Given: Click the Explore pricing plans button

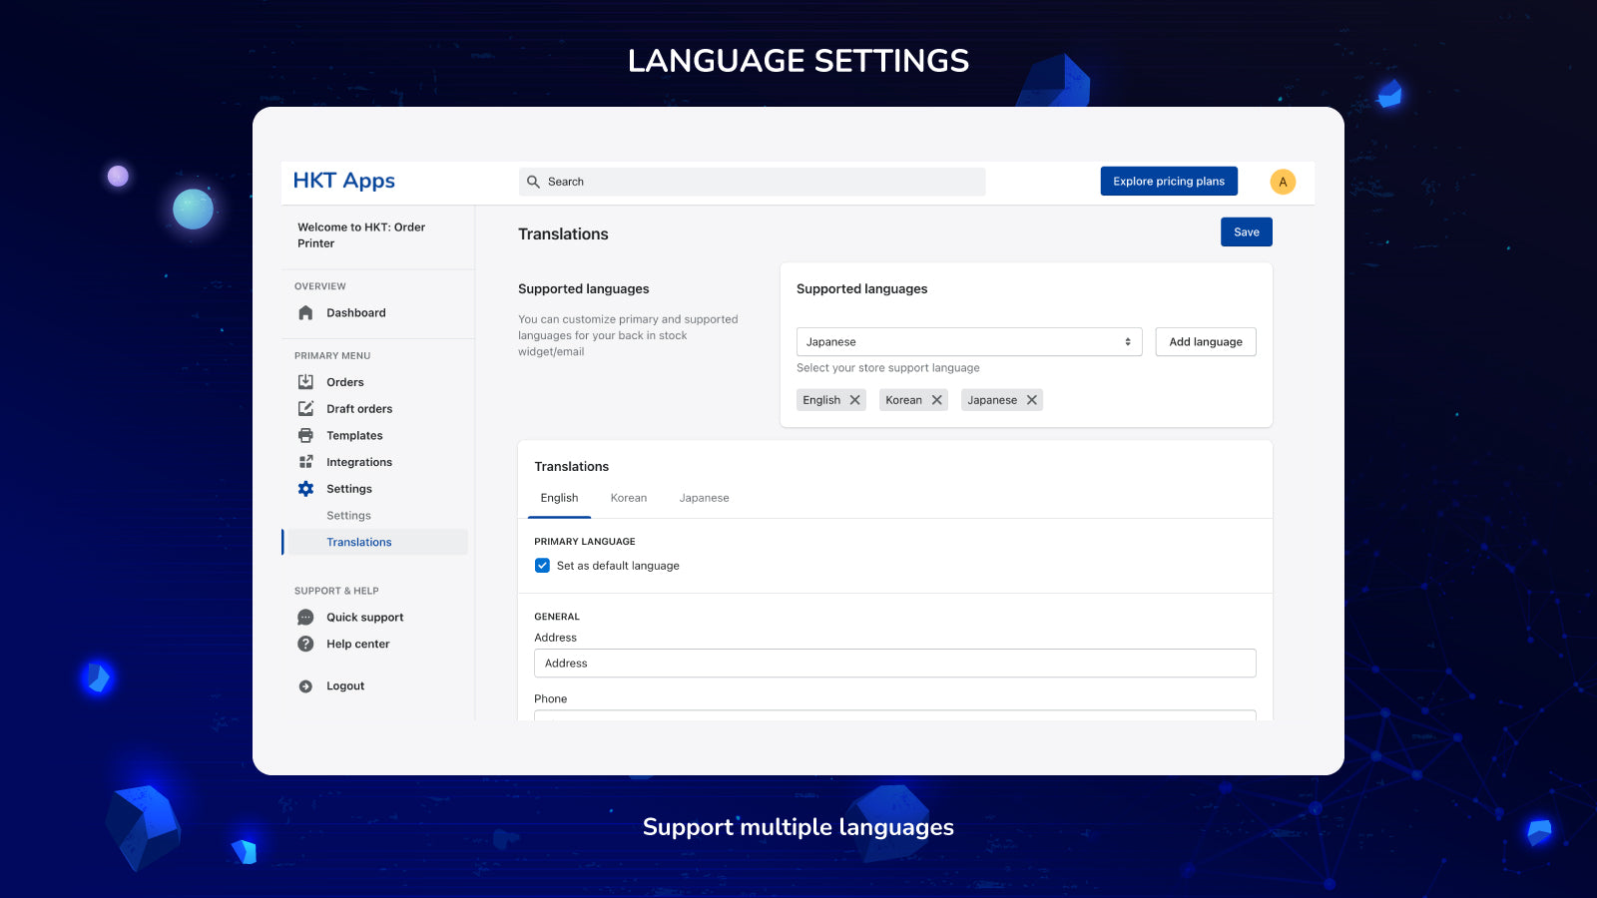Looking at the screenshot, I should pyautogui.click(x=1168, y=181).
